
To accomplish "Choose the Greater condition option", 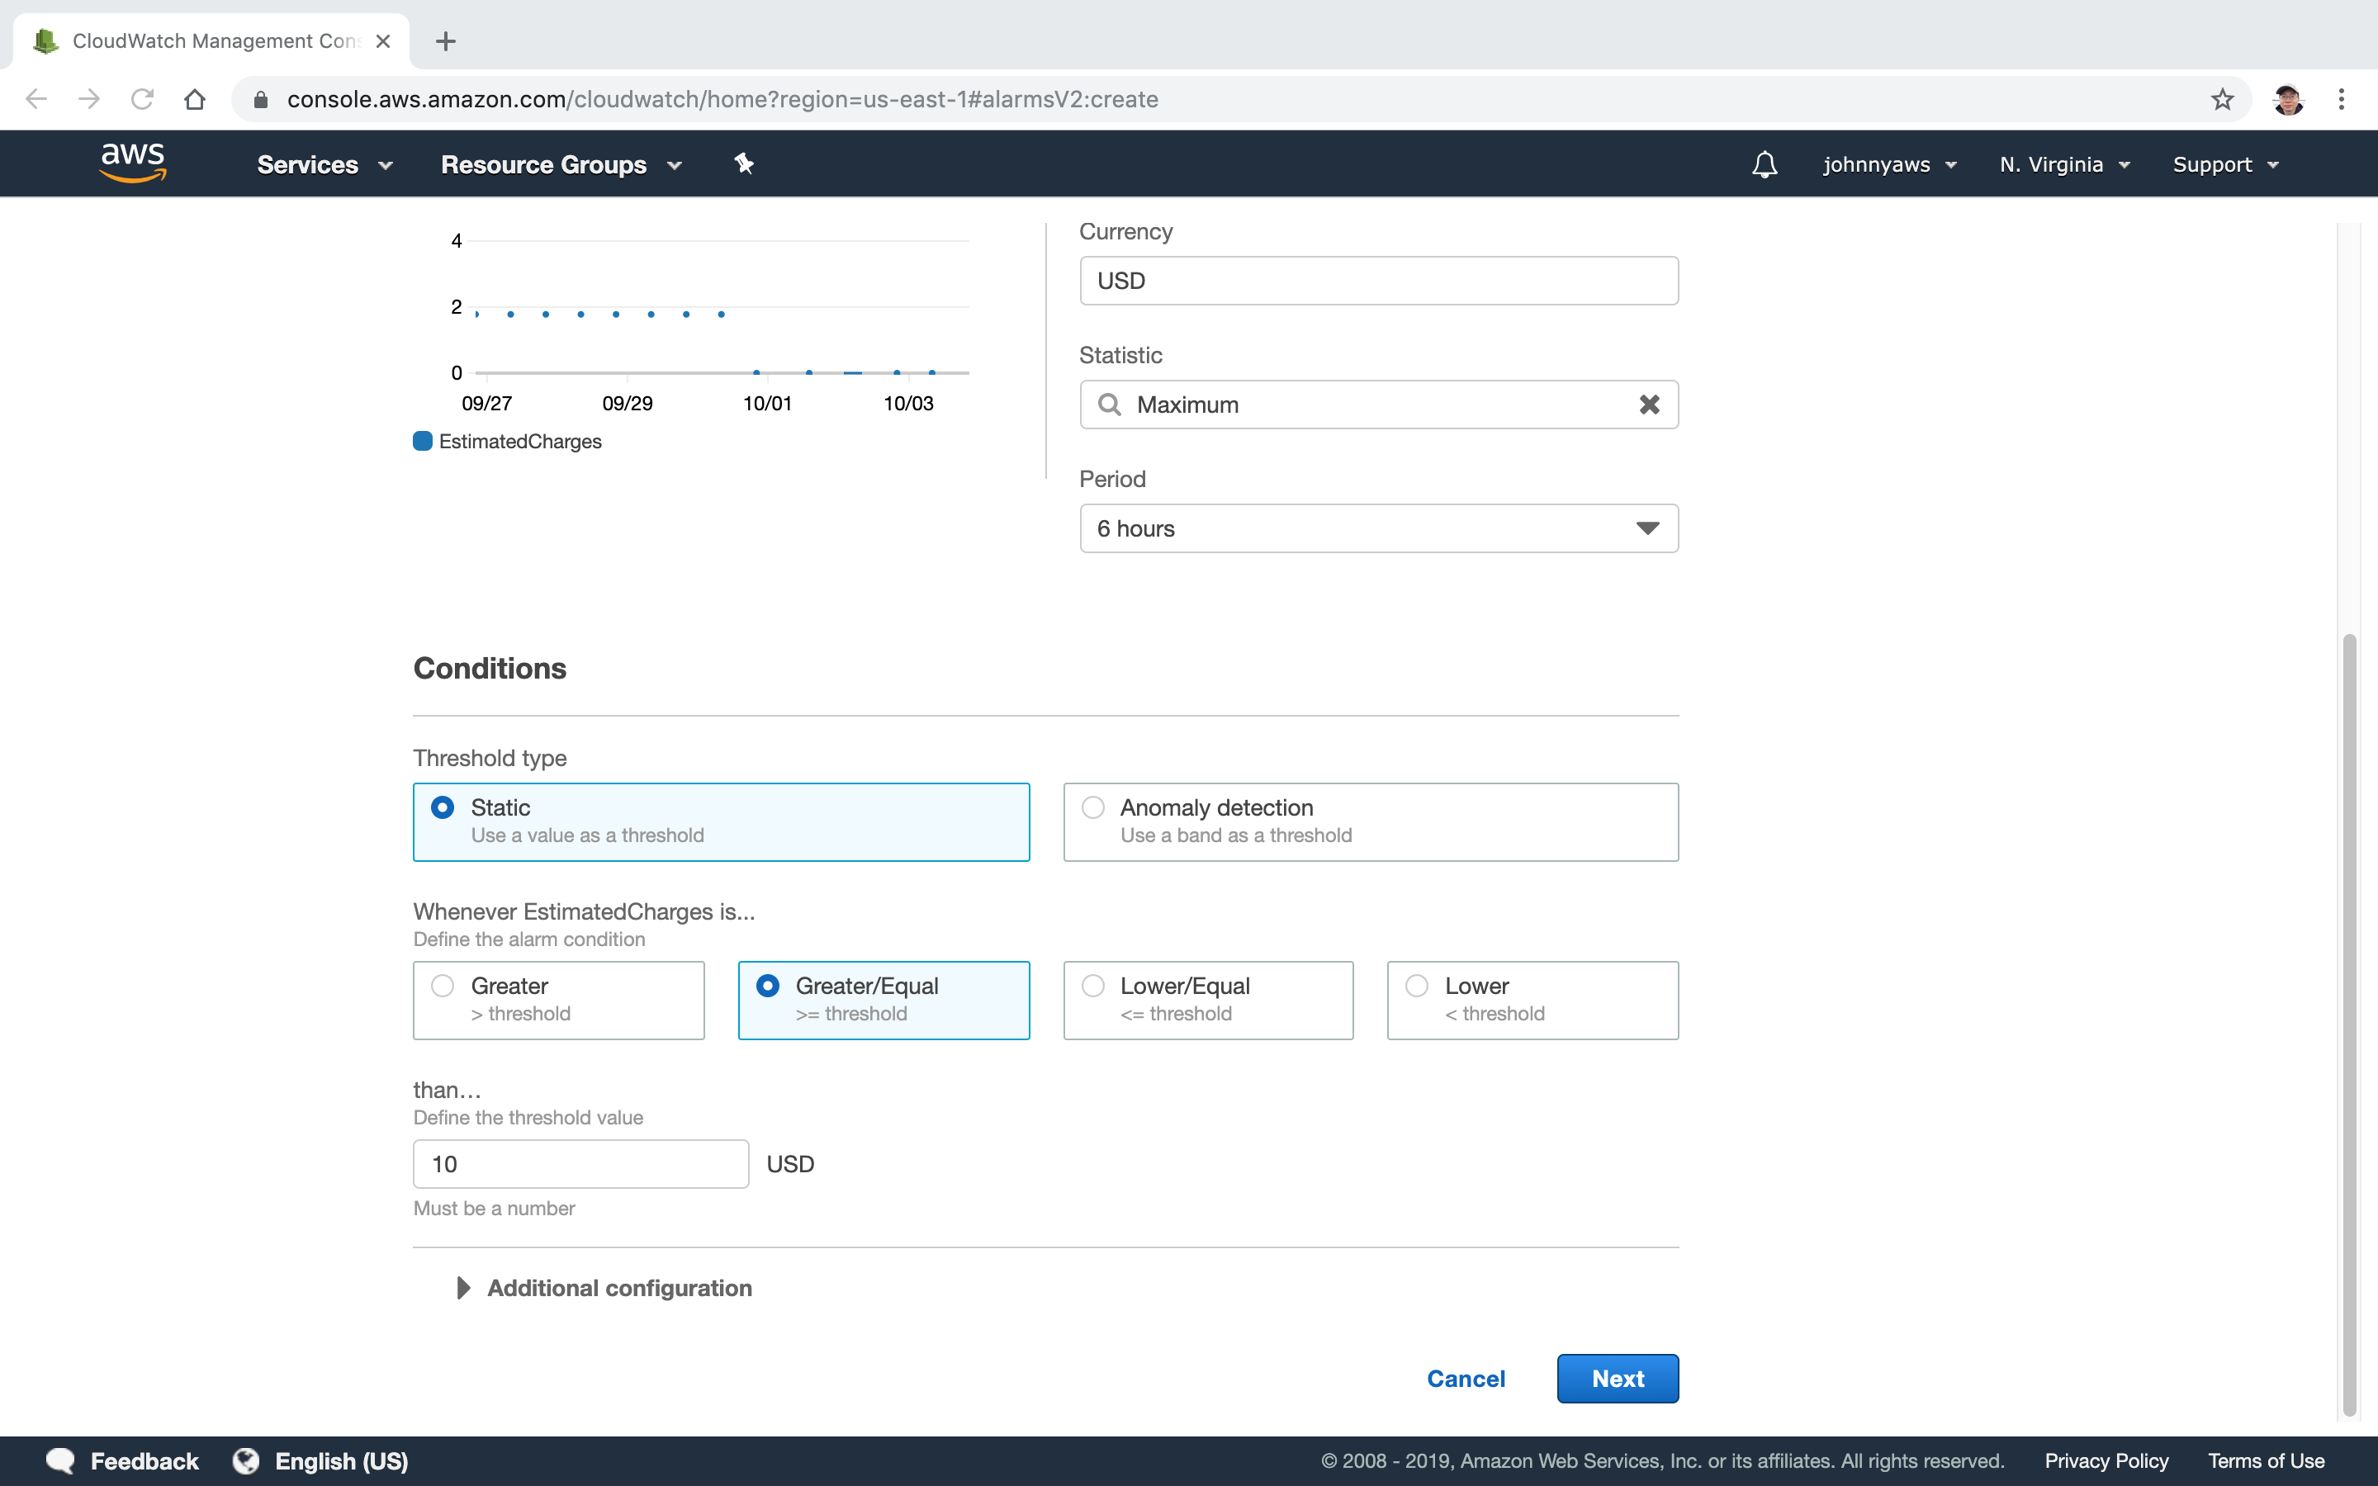I will pos(559,1000).
